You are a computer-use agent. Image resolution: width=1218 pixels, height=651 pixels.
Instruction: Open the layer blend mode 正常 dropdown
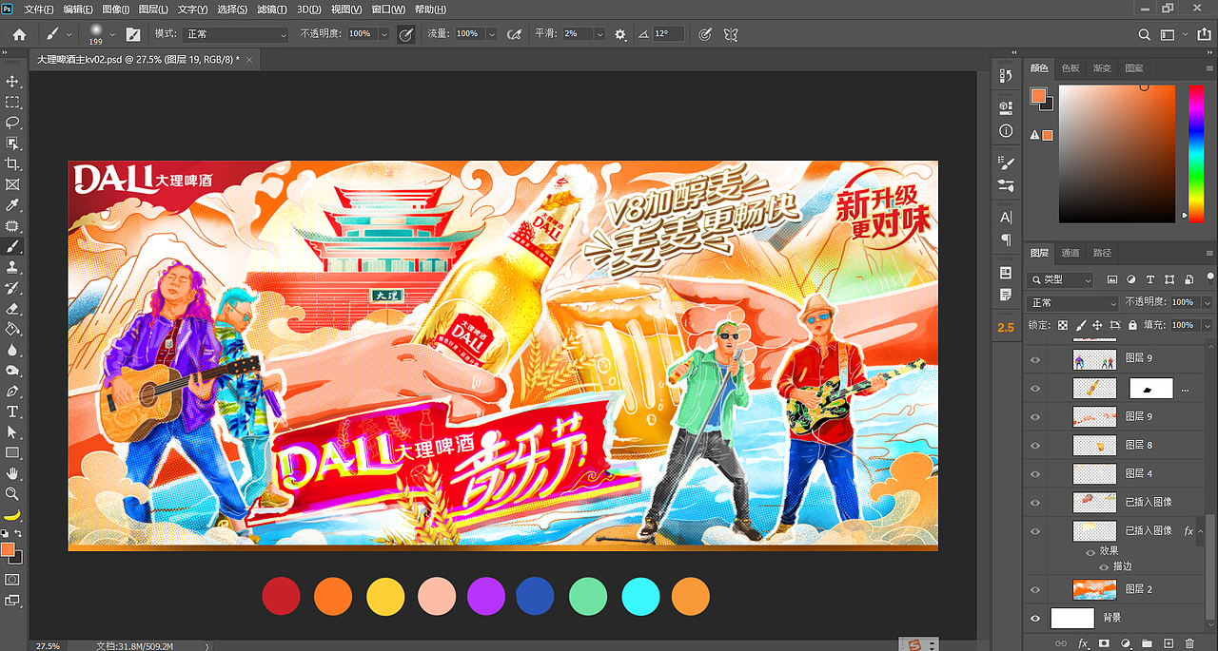[1073, 302]
